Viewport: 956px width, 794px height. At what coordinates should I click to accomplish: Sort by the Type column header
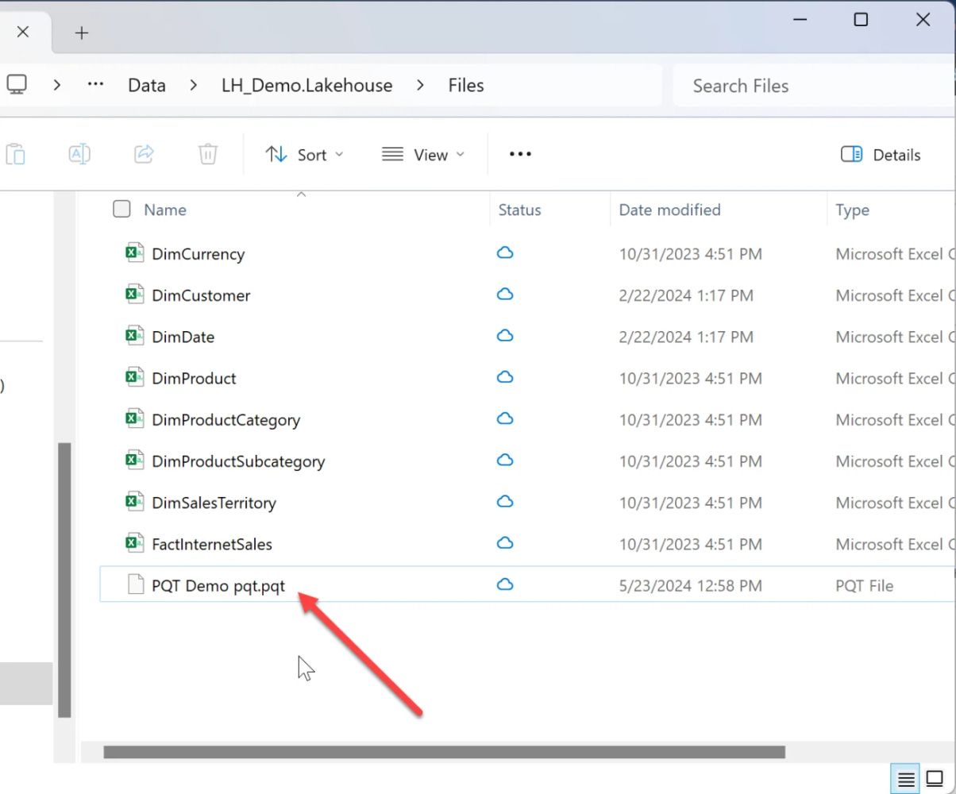tap(852, 210)
